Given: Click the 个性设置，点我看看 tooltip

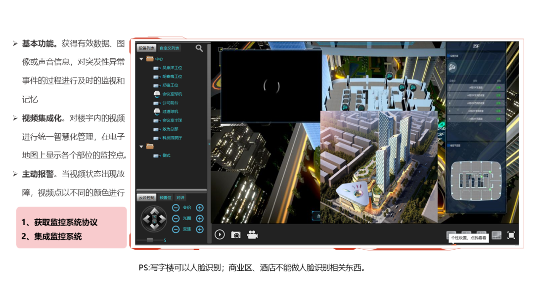Looking at the screenshot, I should [x=469, y=238].
